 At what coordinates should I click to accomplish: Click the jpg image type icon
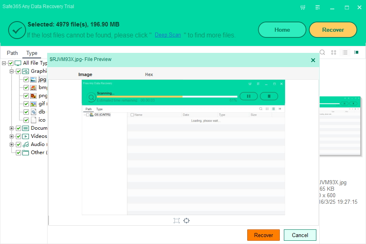click(33, 80)
